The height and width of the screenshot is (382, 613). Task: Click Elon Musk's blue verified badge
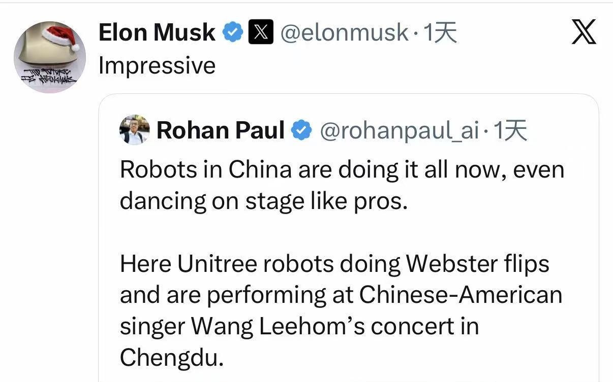pyautogui.click(x=234, y=33)
